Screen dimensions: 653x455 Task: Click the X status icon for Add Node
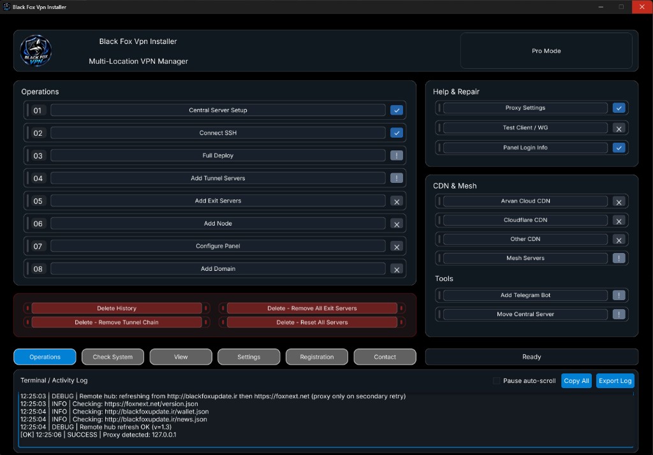397,224
